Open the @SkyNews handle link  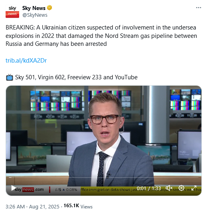click(x=35, y=15)
